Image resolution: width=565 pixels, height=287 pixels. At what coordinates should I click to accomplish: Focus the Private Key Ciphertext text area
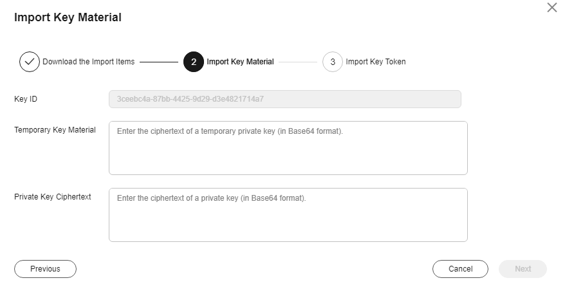[288, 215]
